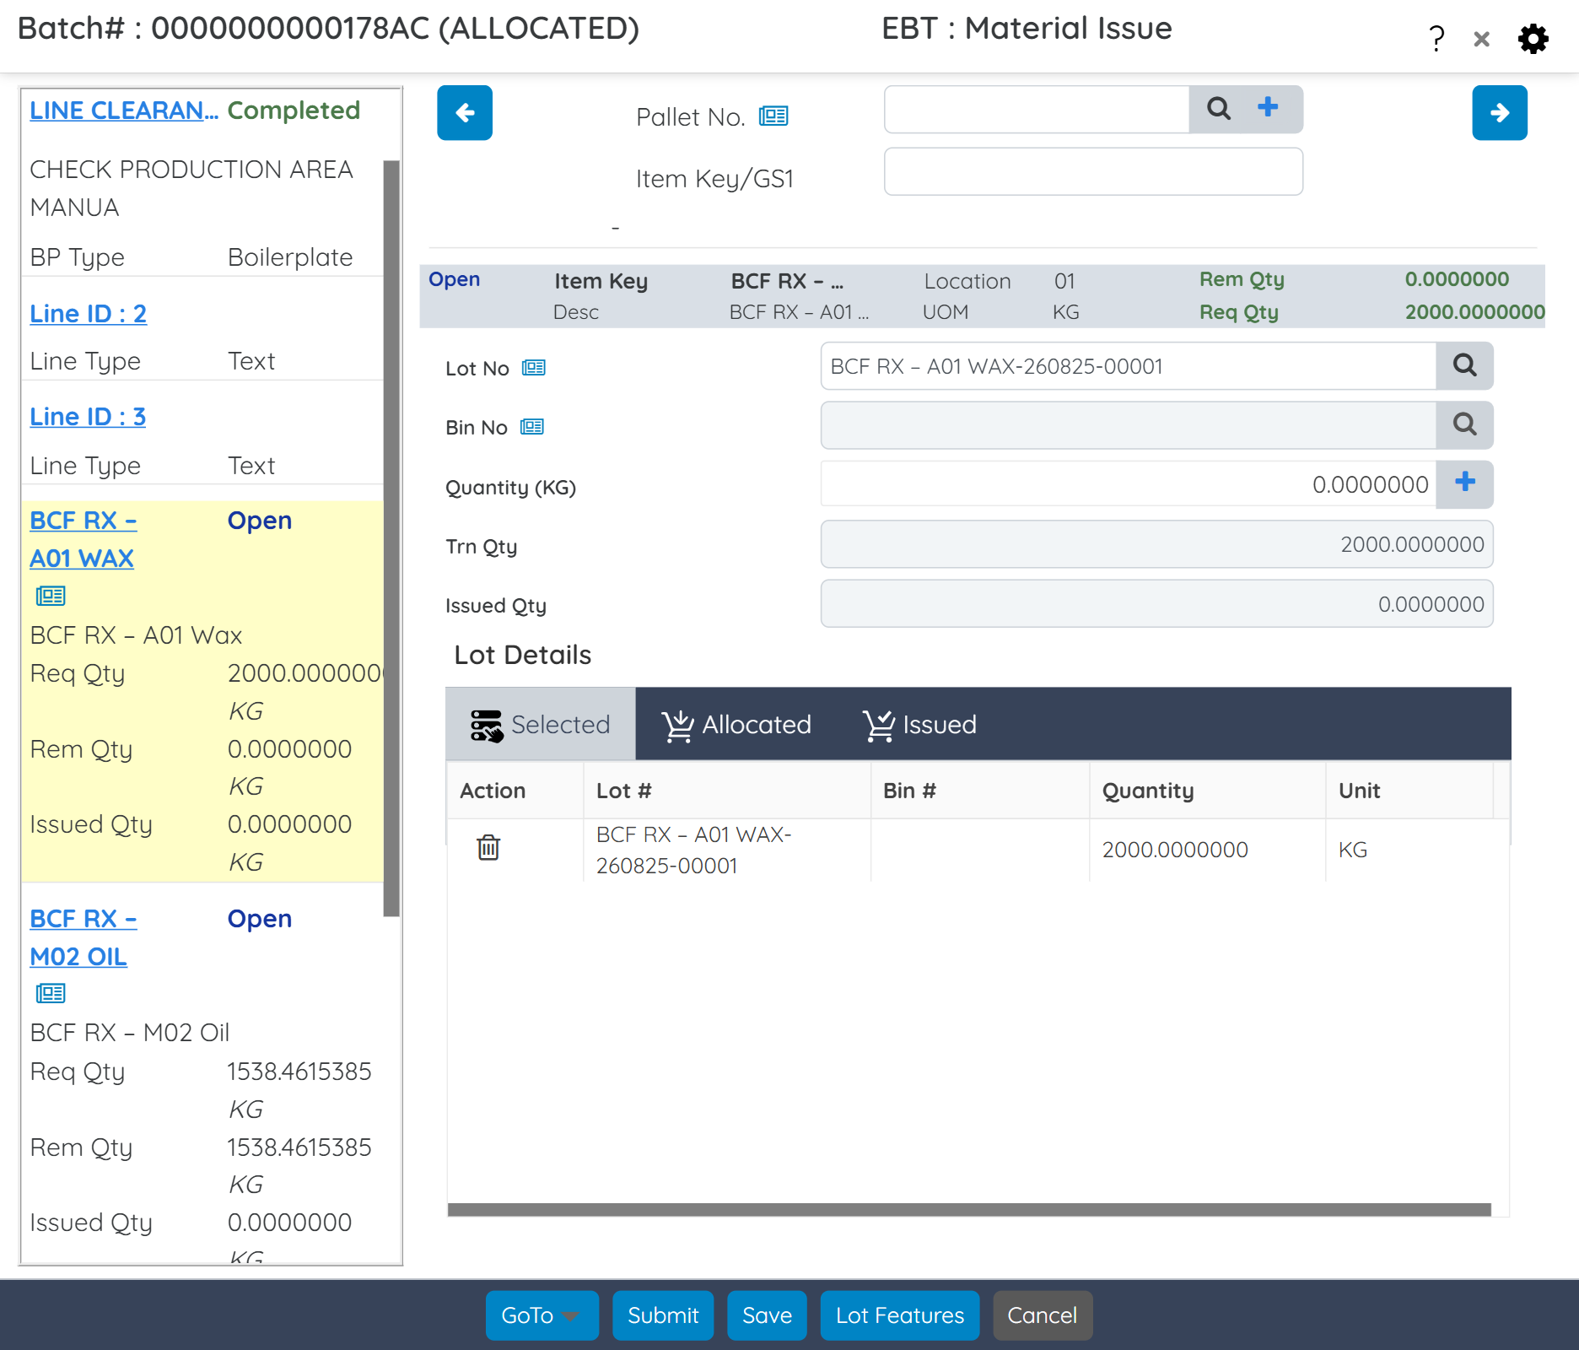Add pallet using plus icon

tap(1268, 107)
